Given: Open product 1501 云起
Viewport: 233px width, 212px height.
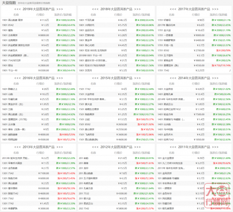Looking at the screenshot, I should (x=84, y=119).
